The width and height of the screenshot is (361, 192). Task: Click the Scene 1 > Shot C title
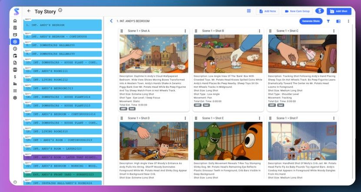click(x=287, y=31)
